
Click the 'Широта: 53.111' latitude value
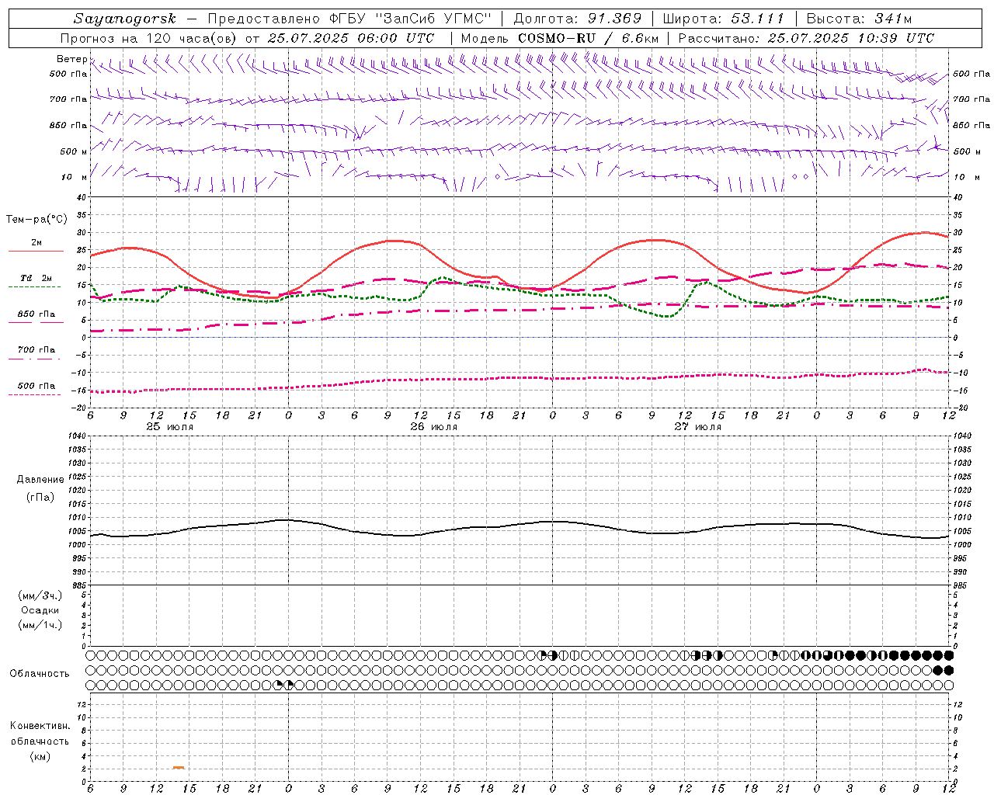pos(724,19)
